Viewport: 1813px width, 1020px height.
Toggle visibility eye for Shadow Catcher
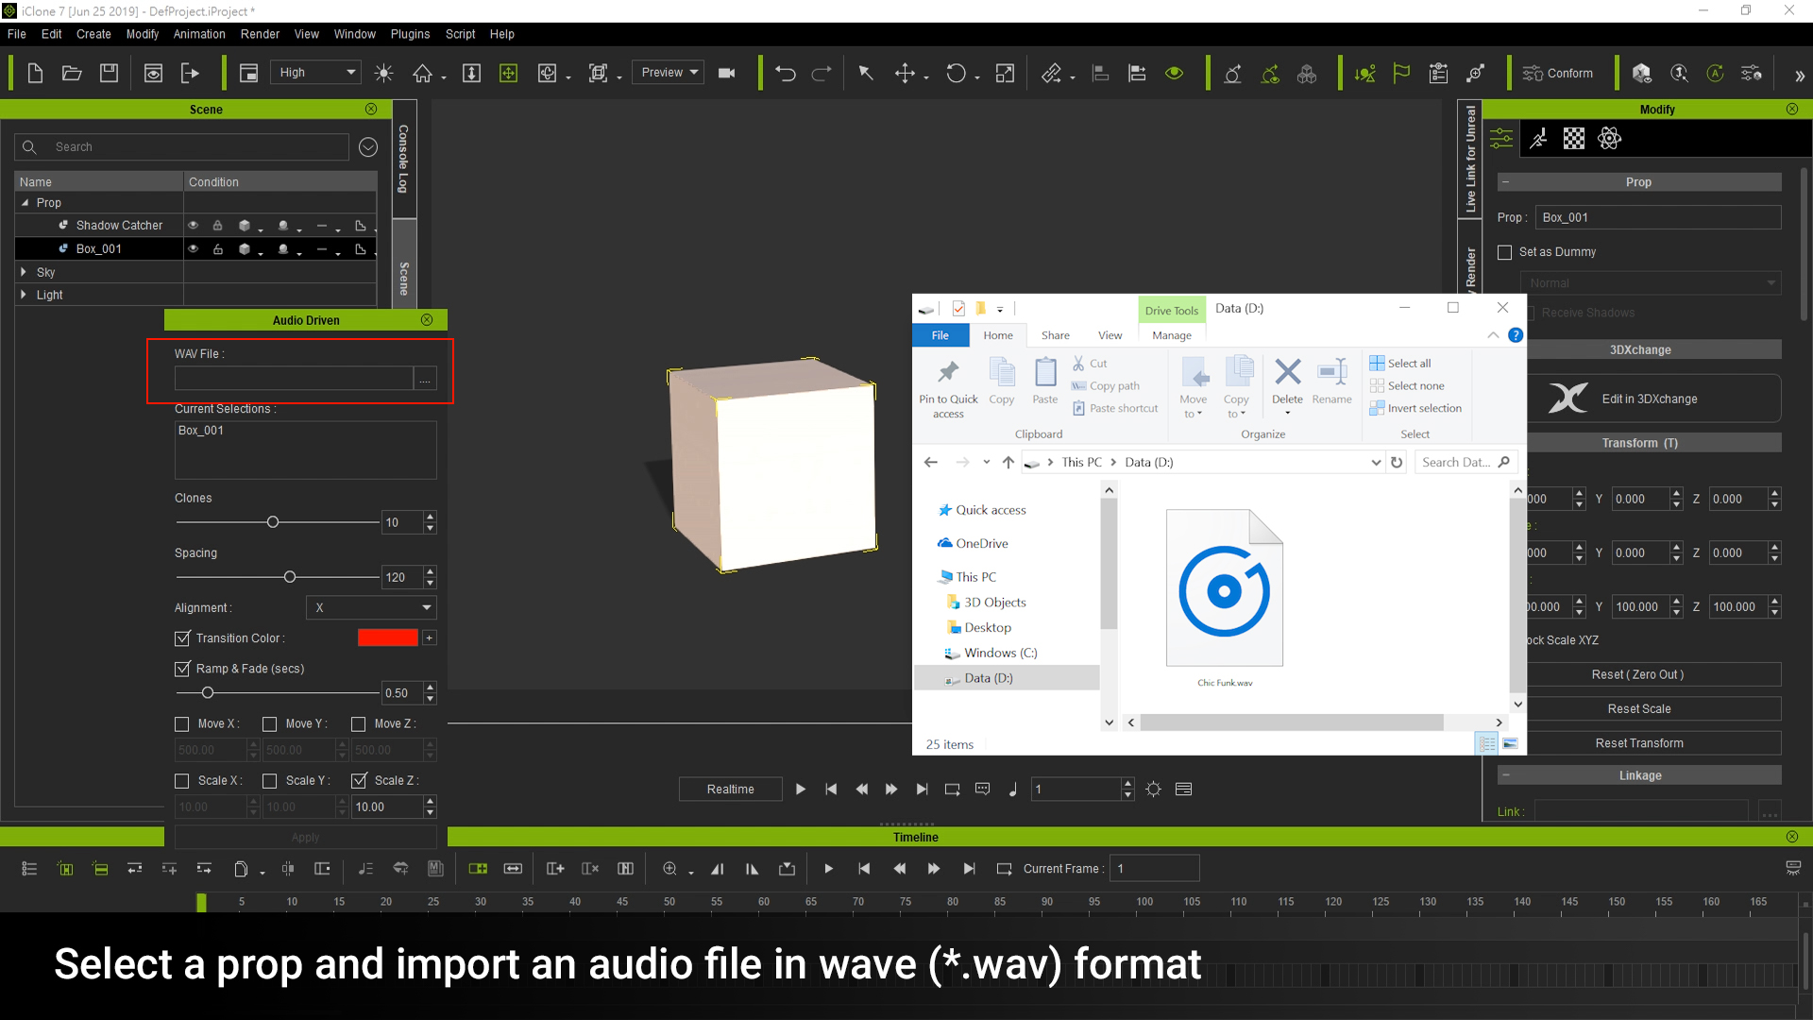click(193, 226)
